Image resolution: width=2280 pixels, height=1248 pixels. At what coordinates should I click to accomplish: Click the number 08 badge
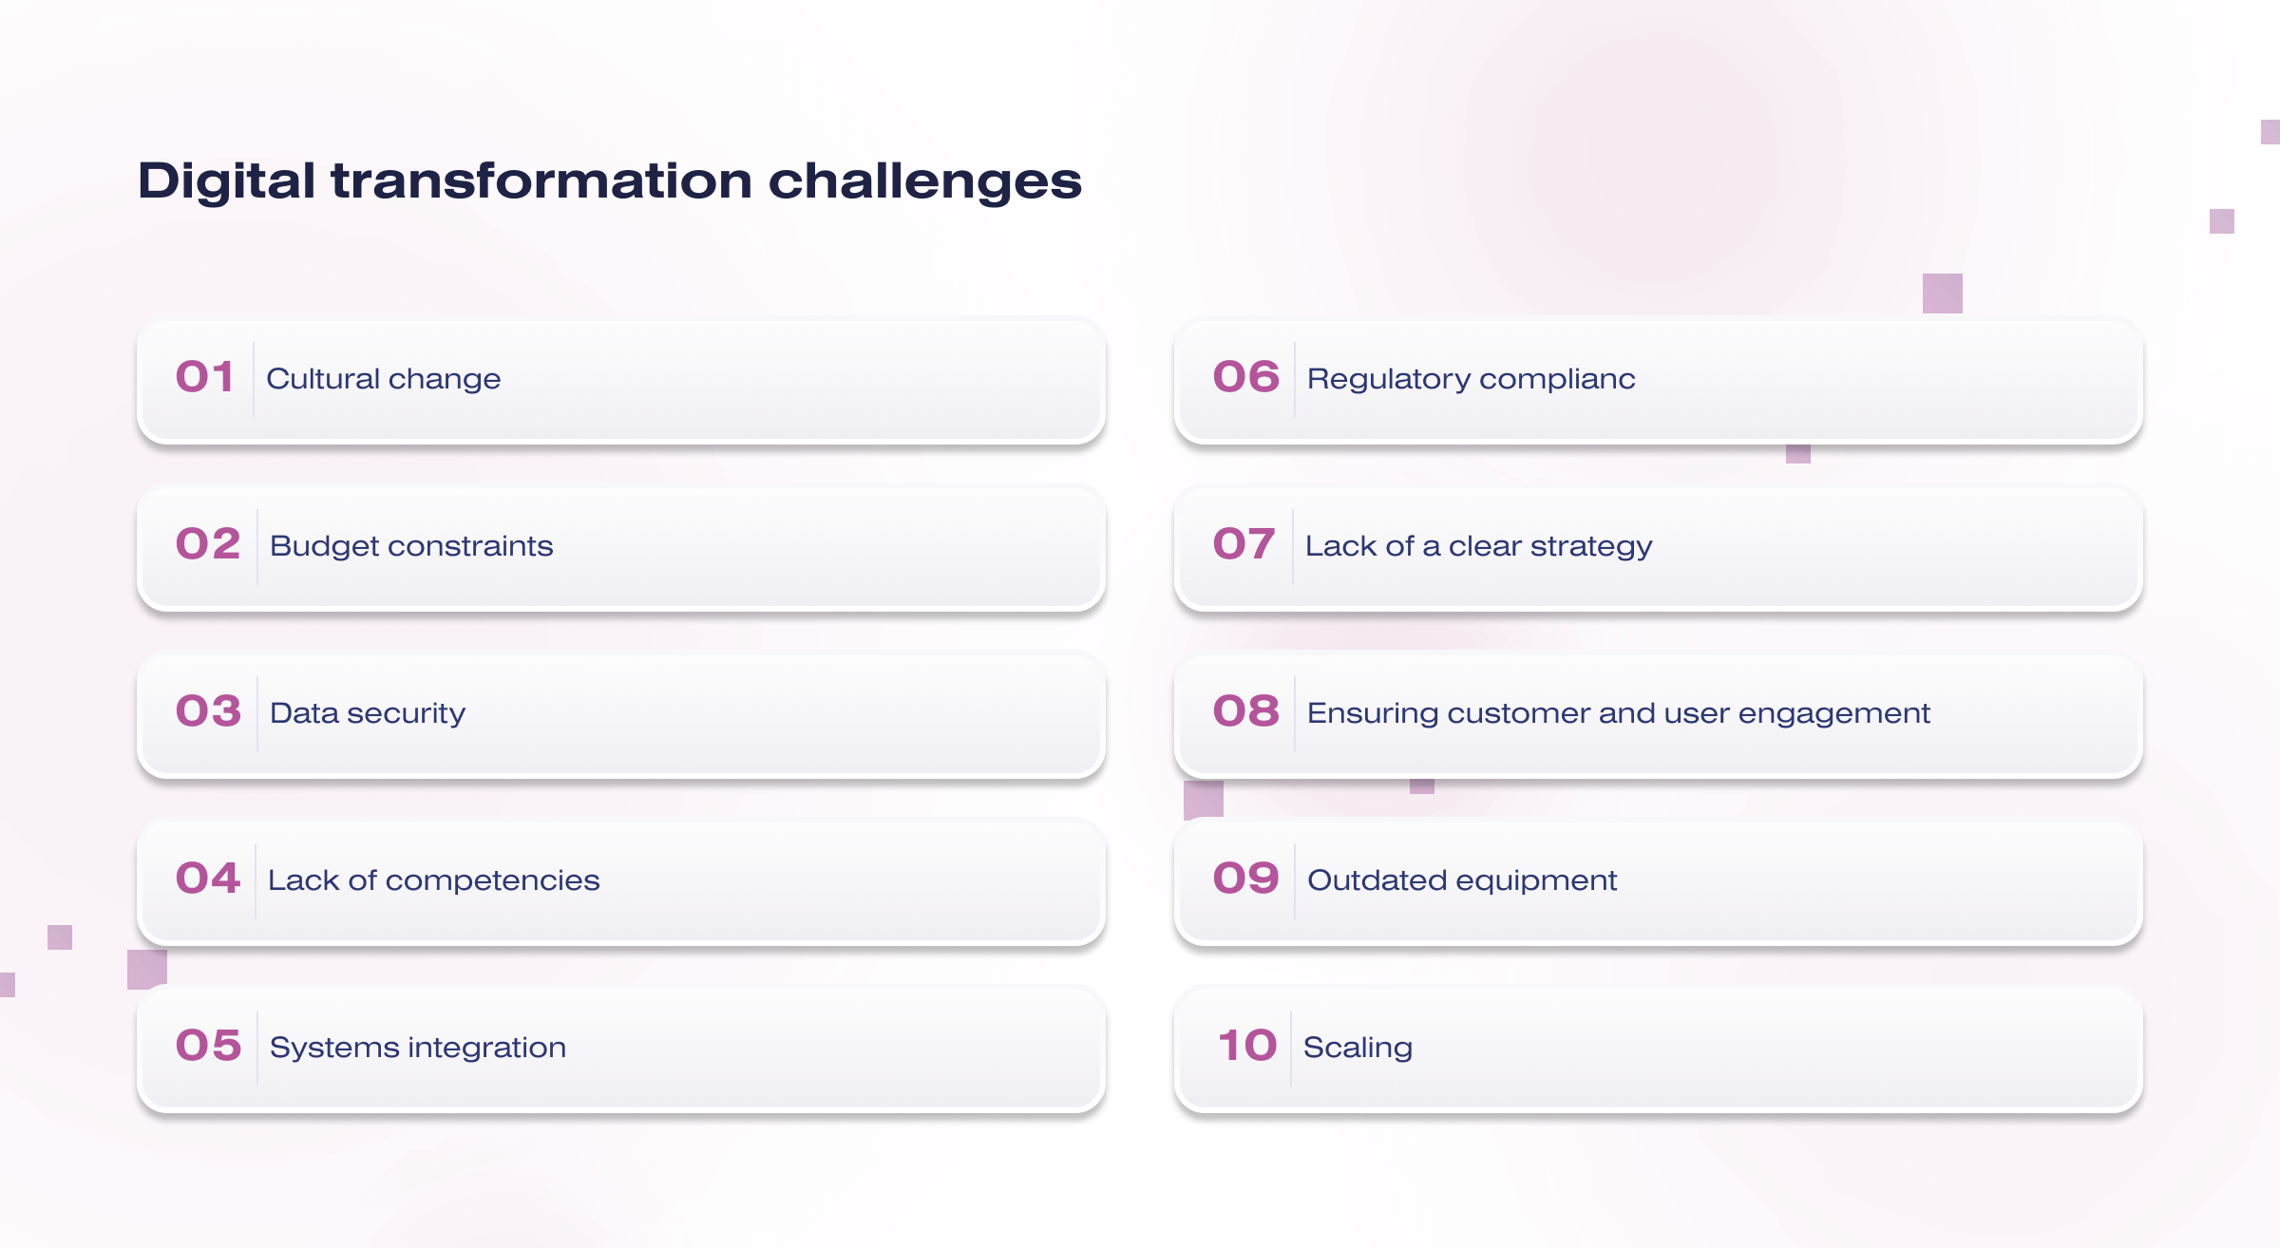click(1245, 711)
